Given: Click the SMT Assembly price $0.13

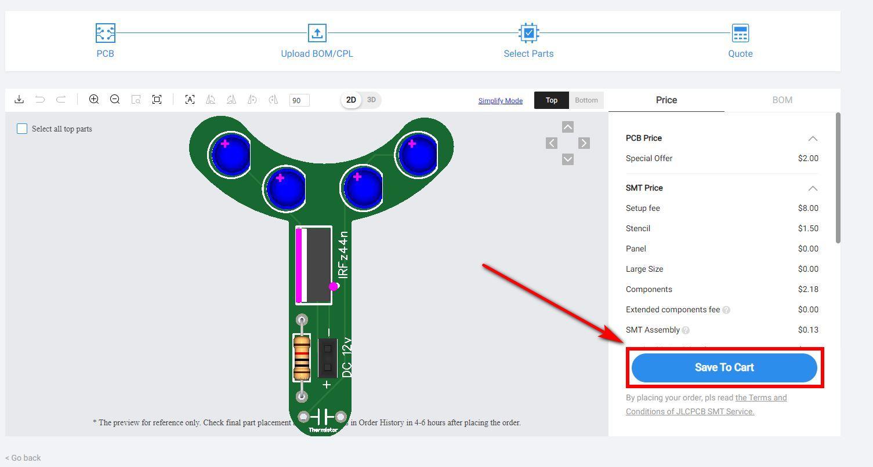Looking at the screenshot, I should (x=808, y=330).
